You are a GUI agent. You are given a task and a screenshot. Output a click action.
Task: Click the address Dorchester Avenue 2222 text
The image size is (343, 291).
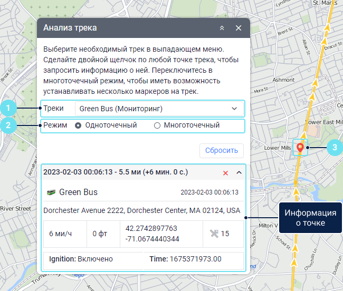(142, 210)
